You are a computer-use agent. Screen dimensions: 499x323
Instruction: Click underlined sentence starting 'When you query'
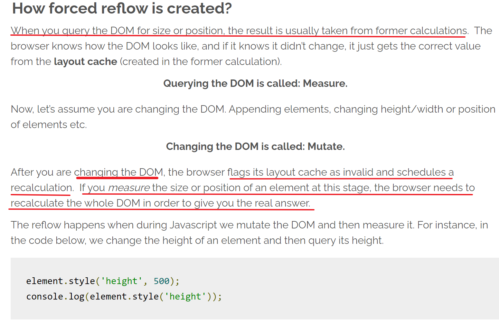pyautogui.click(x=239, y=31)
